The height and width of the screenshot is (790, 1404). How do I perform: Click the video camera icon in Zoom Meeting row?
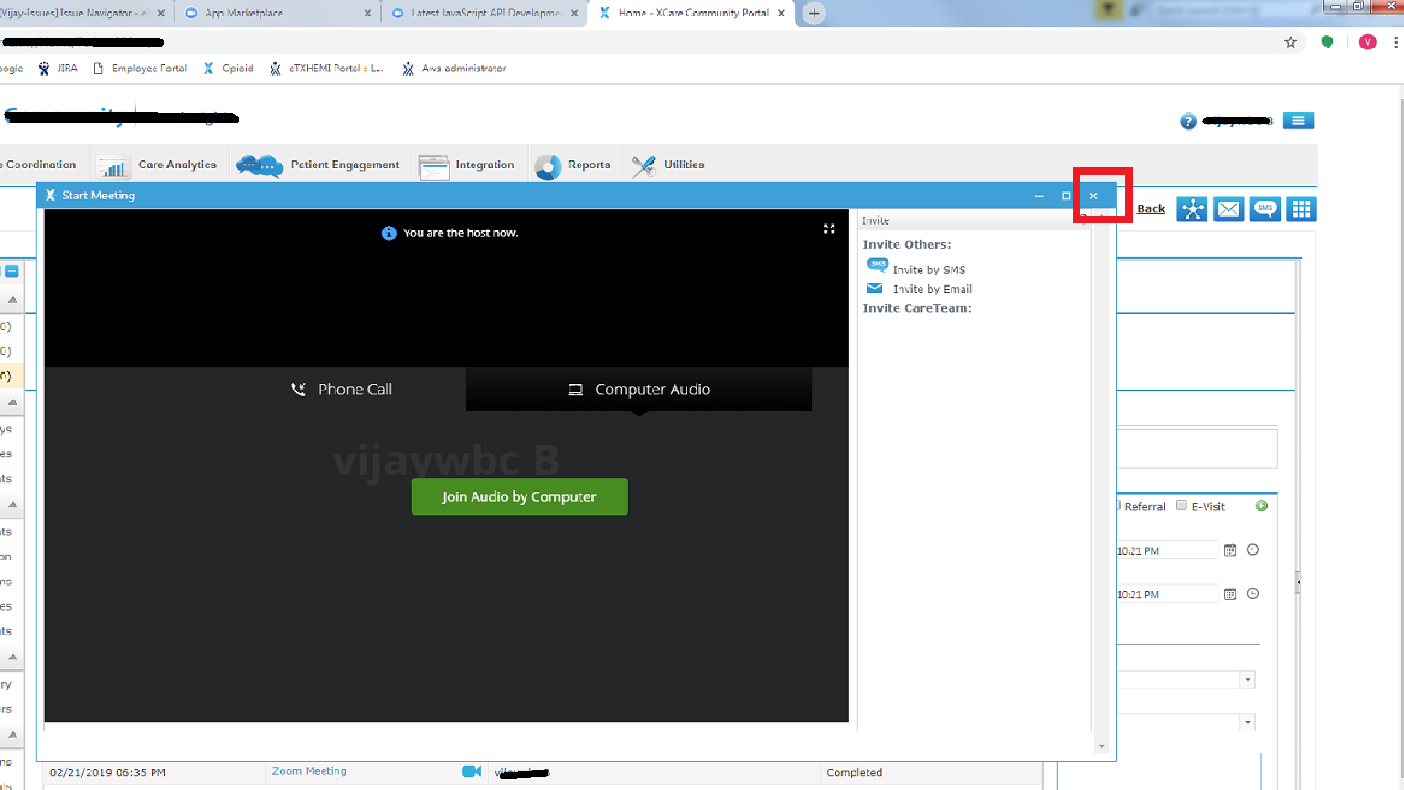pos(472,772)
